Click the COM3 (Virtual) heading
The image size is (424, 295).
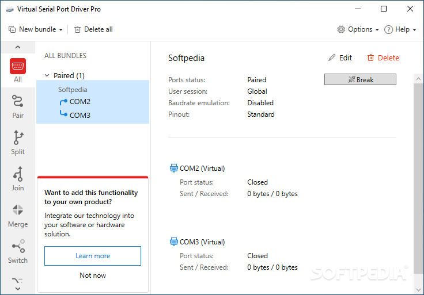pyautogui.click(x=202, y=242)
